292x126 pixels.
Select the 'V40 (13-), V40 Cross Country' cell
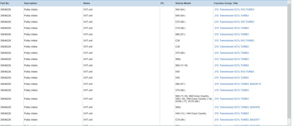(191, 114)
